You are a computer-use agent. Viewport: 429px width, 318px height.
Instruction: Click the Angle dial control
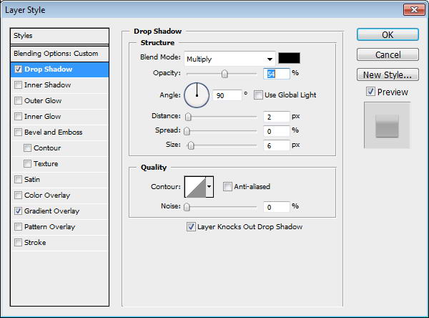tap(197, 95)
